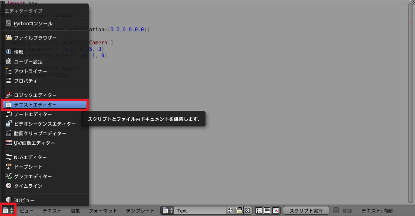This screenshot has height=216, width=415.
Task: Toggle syntax highlighting
Action: [276, 211]
